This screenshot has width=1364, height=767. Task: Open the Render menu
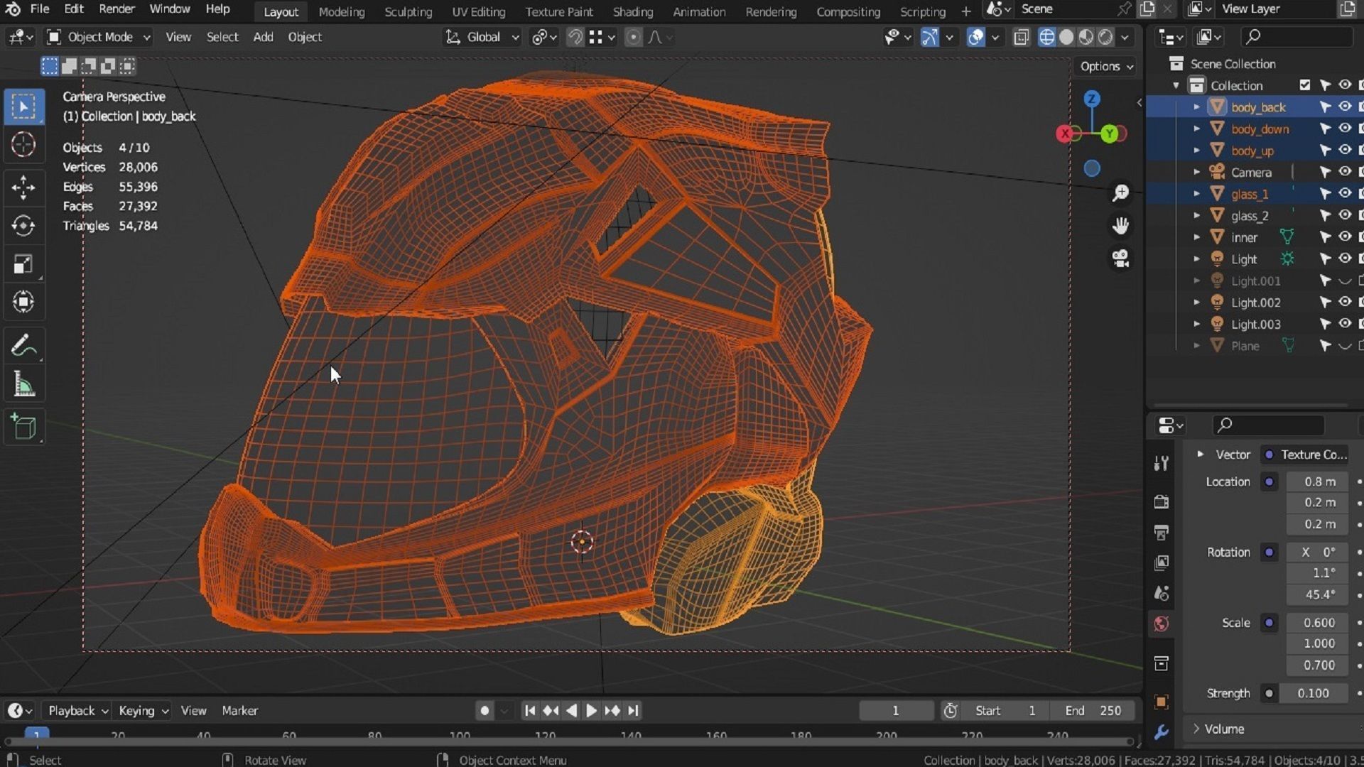pyautogui.click(x=117, y=9)
